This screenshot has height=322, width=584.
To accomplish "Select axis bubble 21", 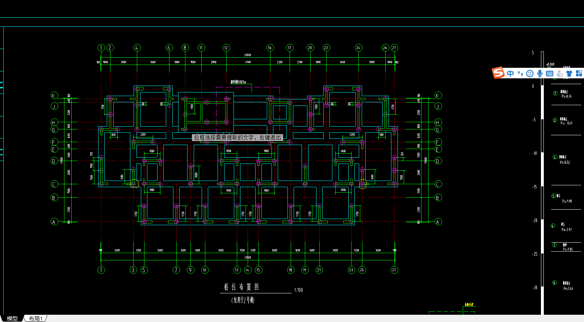I will point(319,270).
